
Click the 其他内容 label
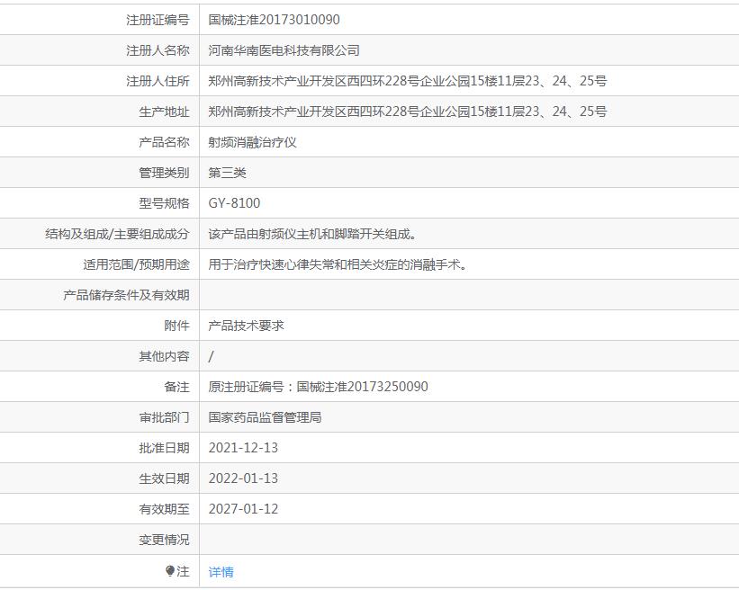click(x=164, y=356)
